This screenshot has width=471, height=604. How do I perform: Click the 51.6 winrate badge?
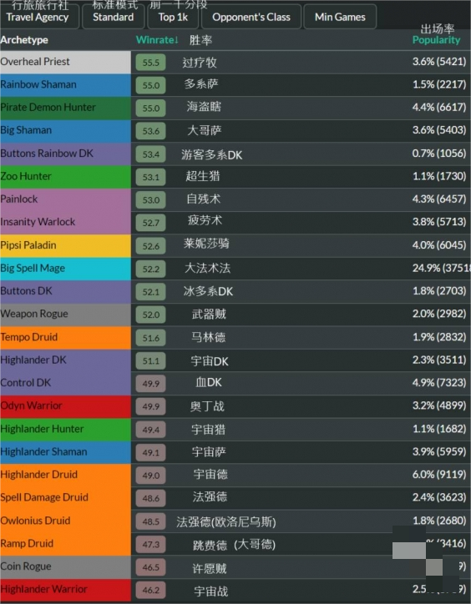151,338
